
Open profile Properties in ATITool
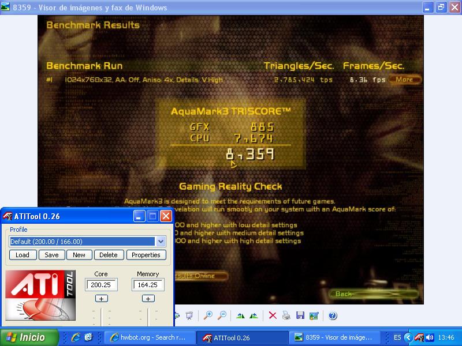[146, 255]
